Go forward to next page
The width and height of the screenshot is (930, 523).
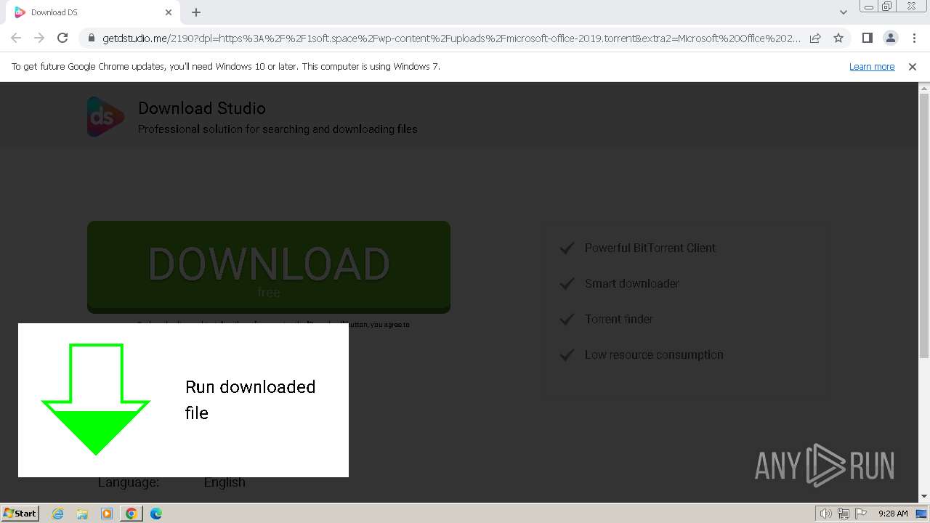[39, 38]
